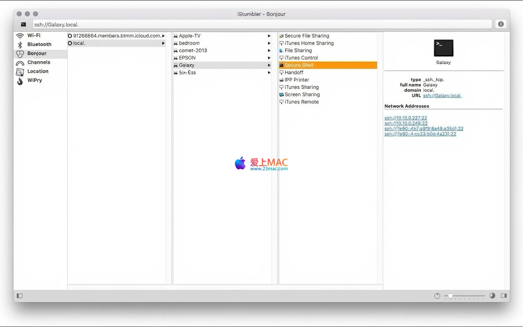Click the large terminal icon for Galaxy
The image size is (523, 327).
pos(443,48)
